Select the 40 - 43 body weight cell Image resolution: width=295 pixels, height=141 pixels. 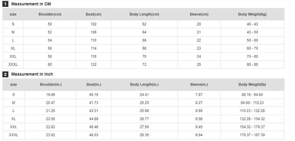click(x=252, y=24)
